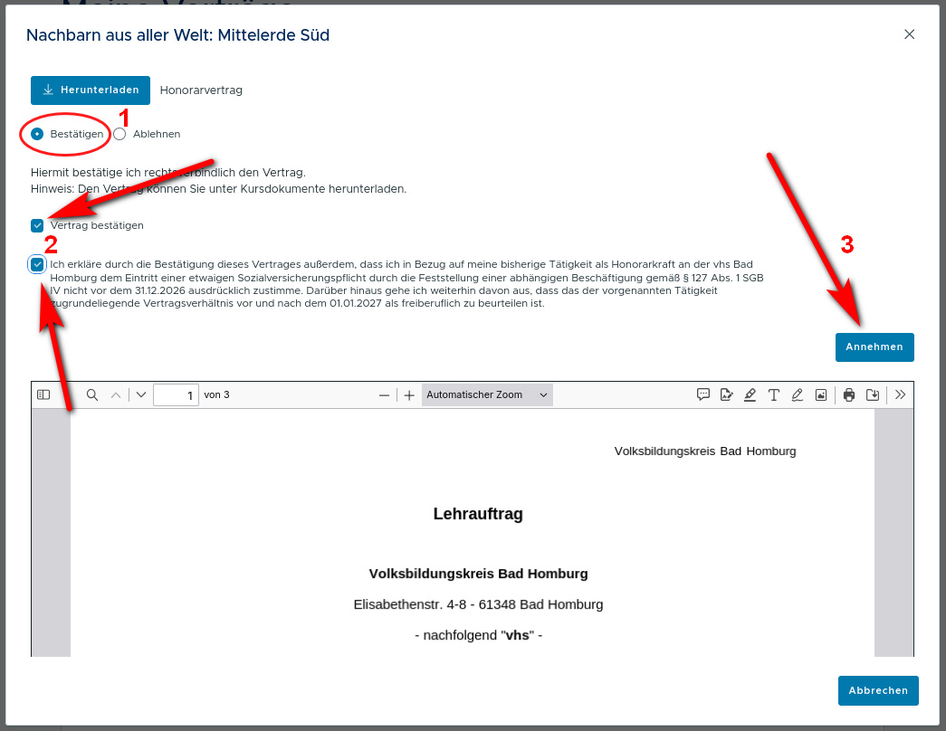Click the save PDF icon
Image resolution: width=946 pixels, height=731 pixels.
click(x=873, y=395)
